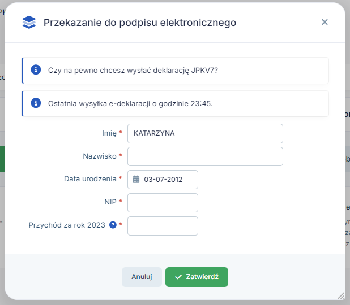Click the Data urodzenia label
Viewport: 350px width, 305px height.
pos(90,180)
